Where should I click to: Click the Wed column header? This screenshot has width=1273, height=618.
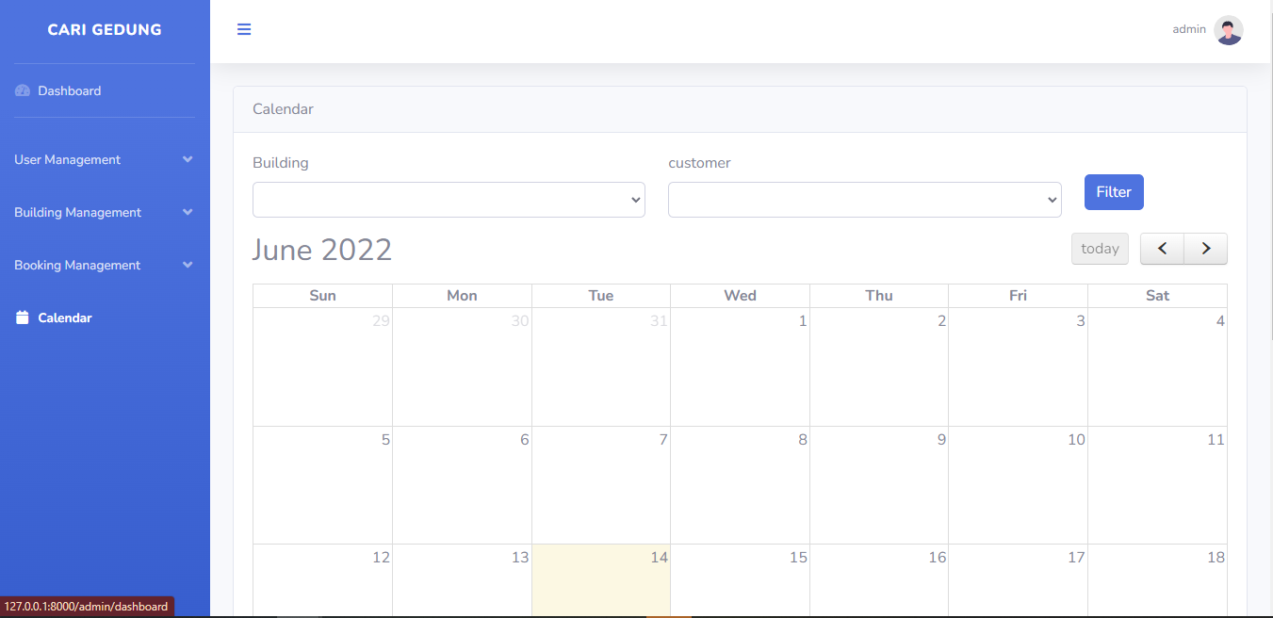pyautogui.click(x=740, y=296)
